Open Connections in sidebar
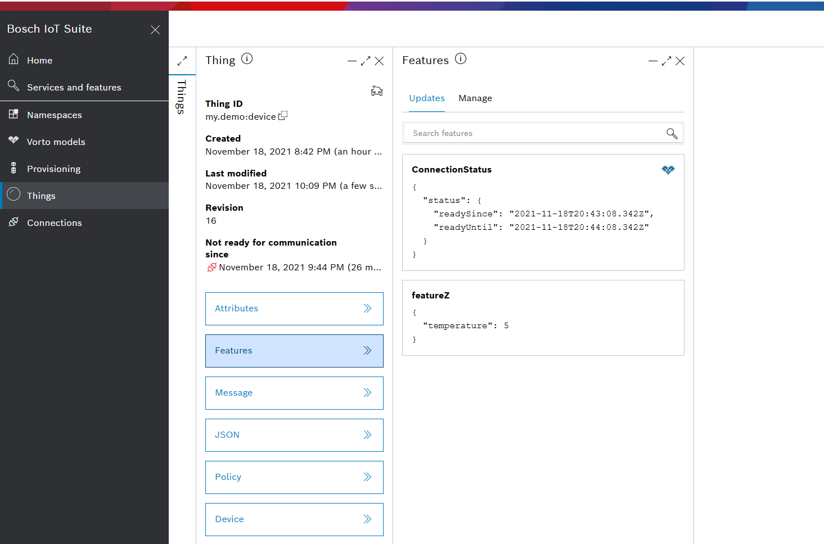 (84, 223)
